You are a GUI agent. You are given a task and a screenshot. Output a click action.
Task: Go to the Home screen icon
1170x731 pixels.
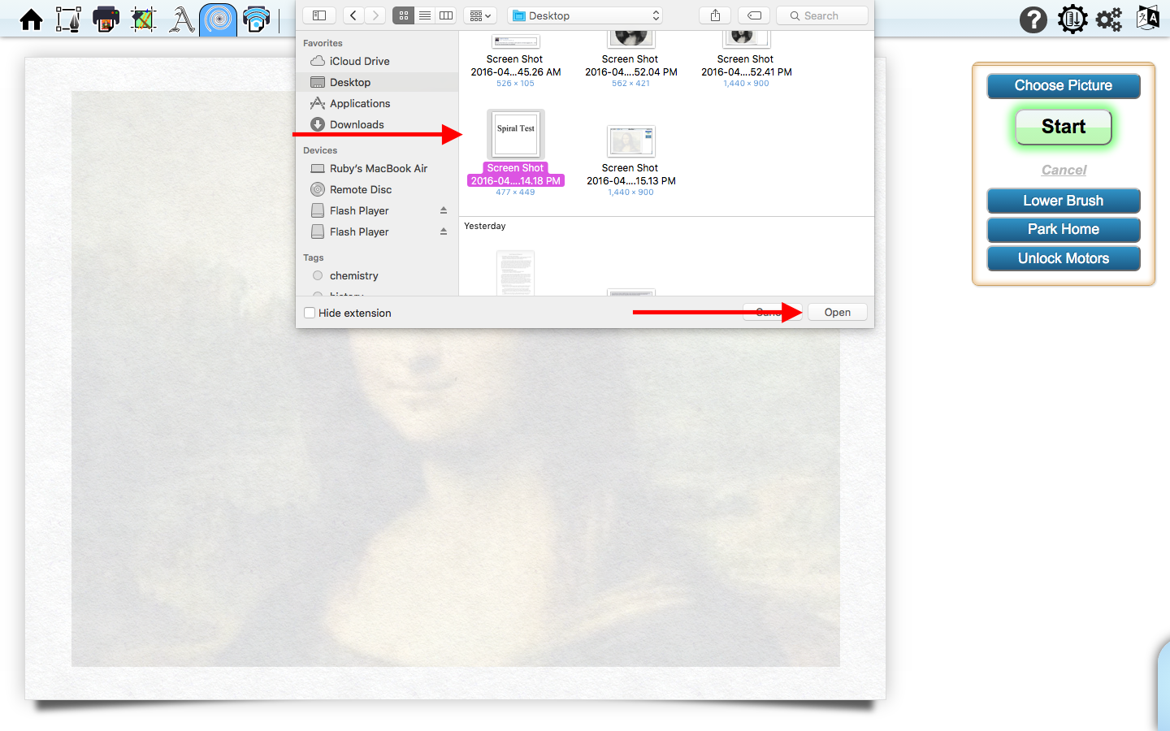tap(32, 19)
